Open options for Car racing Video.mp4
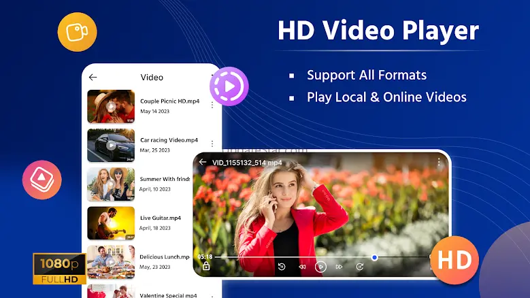 (x=212, y=144)
